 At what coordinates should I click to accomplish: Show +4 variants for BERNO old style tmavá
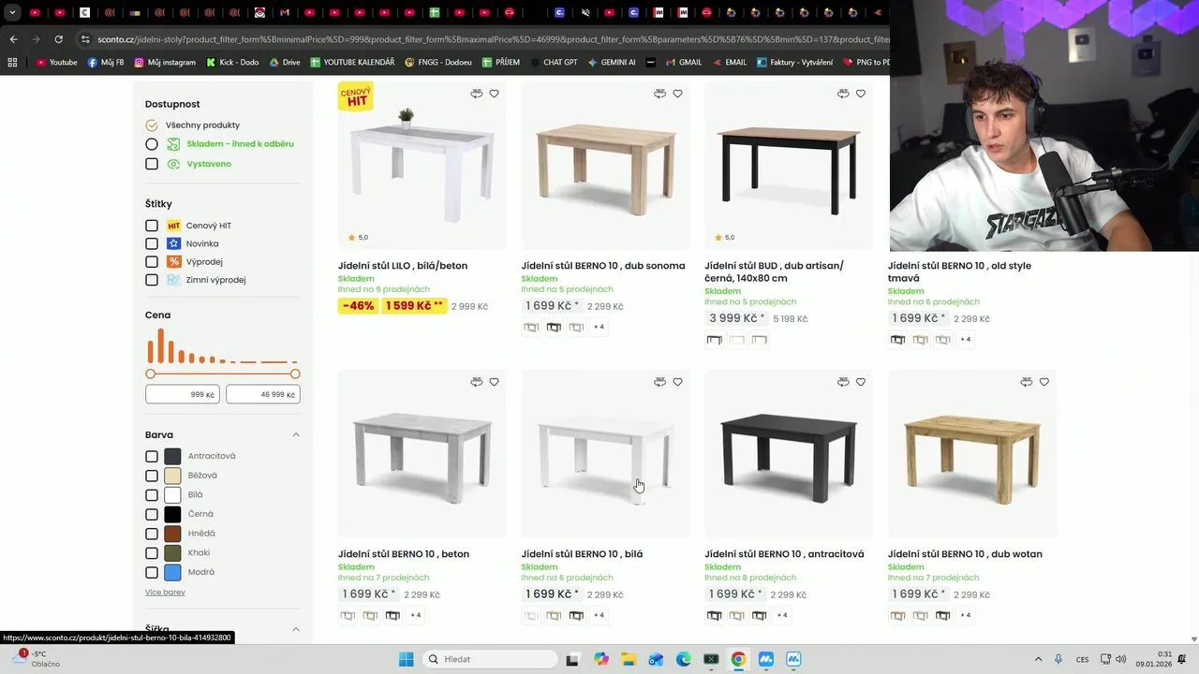(x=965, y=339)
